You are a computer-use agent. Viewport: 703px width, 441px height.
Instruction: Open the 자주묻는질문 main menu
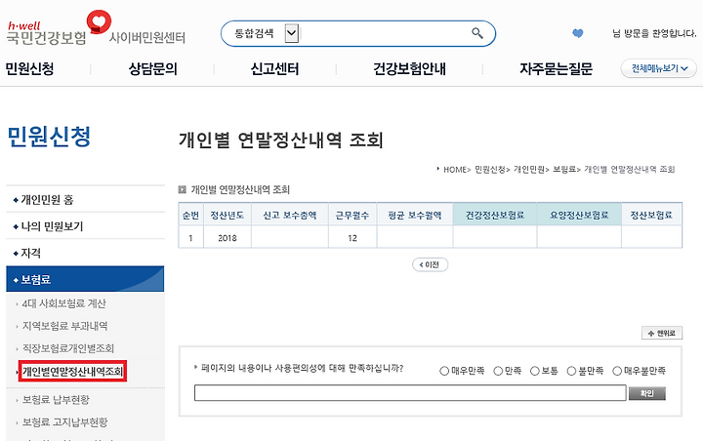tap(556, 68)
